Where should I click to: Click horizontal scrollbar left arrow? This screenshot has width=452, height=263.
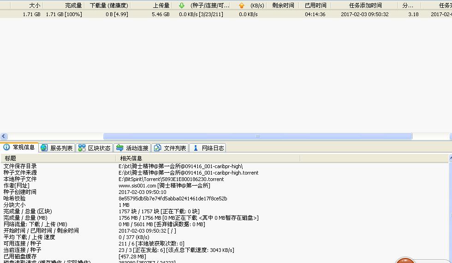click(4, 136)
